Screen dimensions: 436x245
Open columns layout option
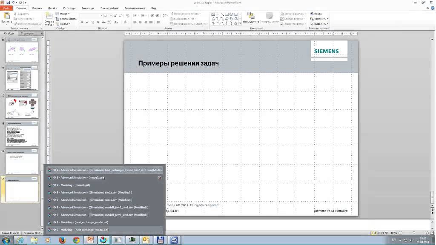click(x=158, y=22)
